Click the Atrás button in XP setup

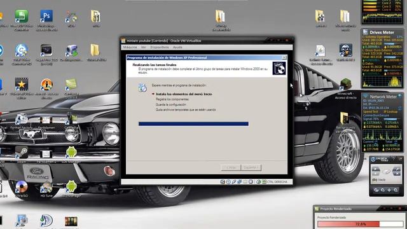(231, 167)
